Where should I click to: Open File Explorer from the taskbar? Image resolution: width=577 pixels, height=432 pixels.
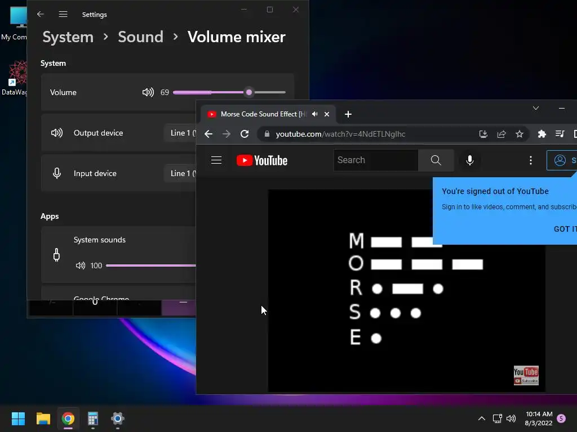(43, 418)
